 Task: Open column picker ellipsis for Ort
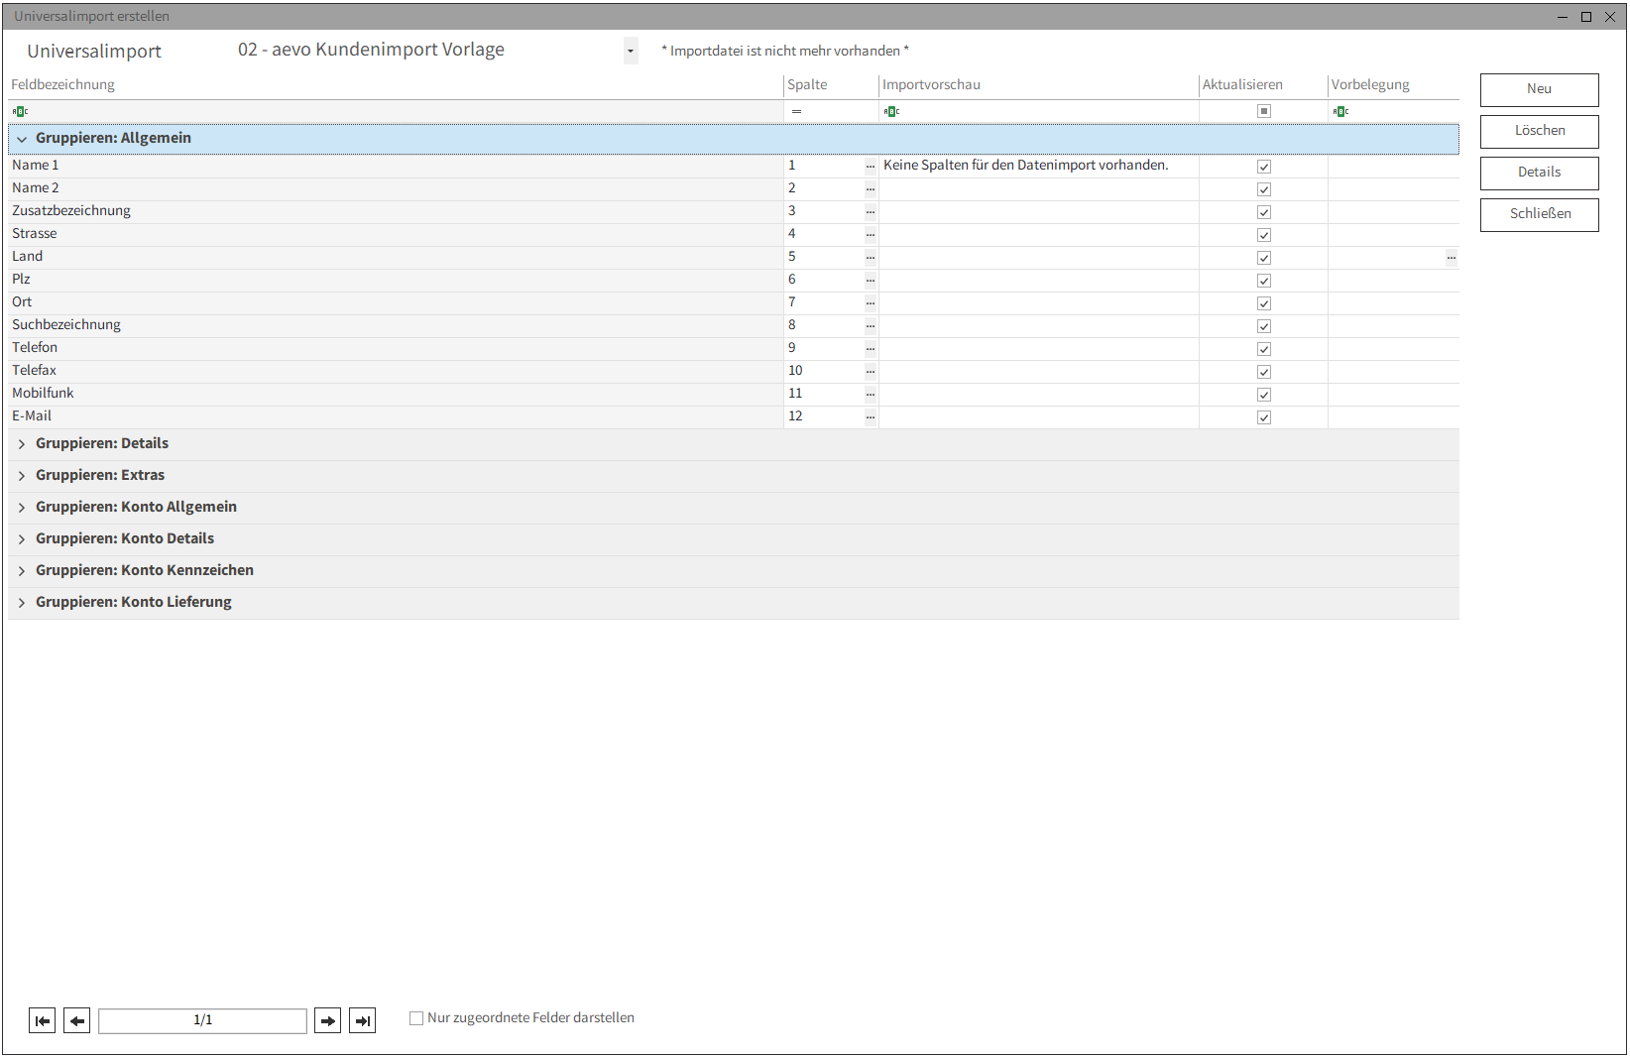[871, 302]
